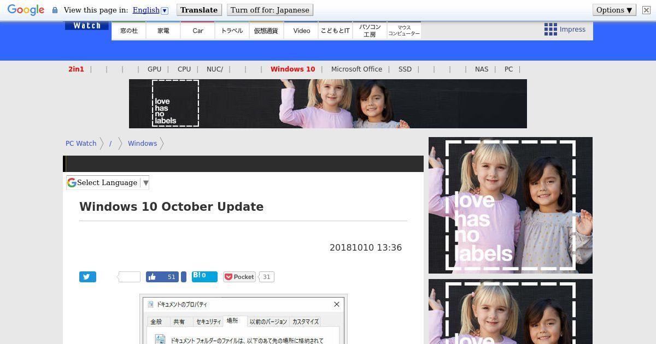This screenshot has height=344, width=656.
Task: Click the Impress grid icon
Action: click(x=550, y=29)
